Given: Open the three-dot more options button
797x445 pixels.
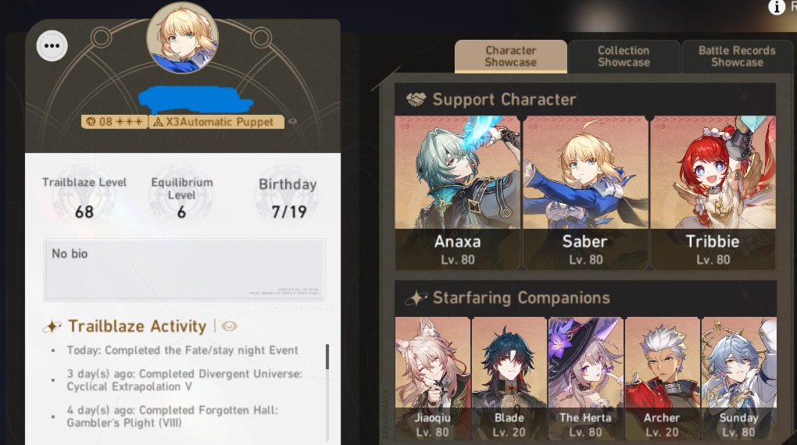Looking at the screenshot, I should click(x=52, y=46).
